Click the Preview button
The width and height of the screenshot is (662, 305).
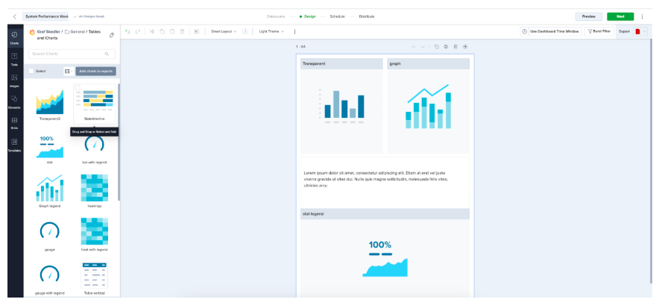tap(588, 16)
